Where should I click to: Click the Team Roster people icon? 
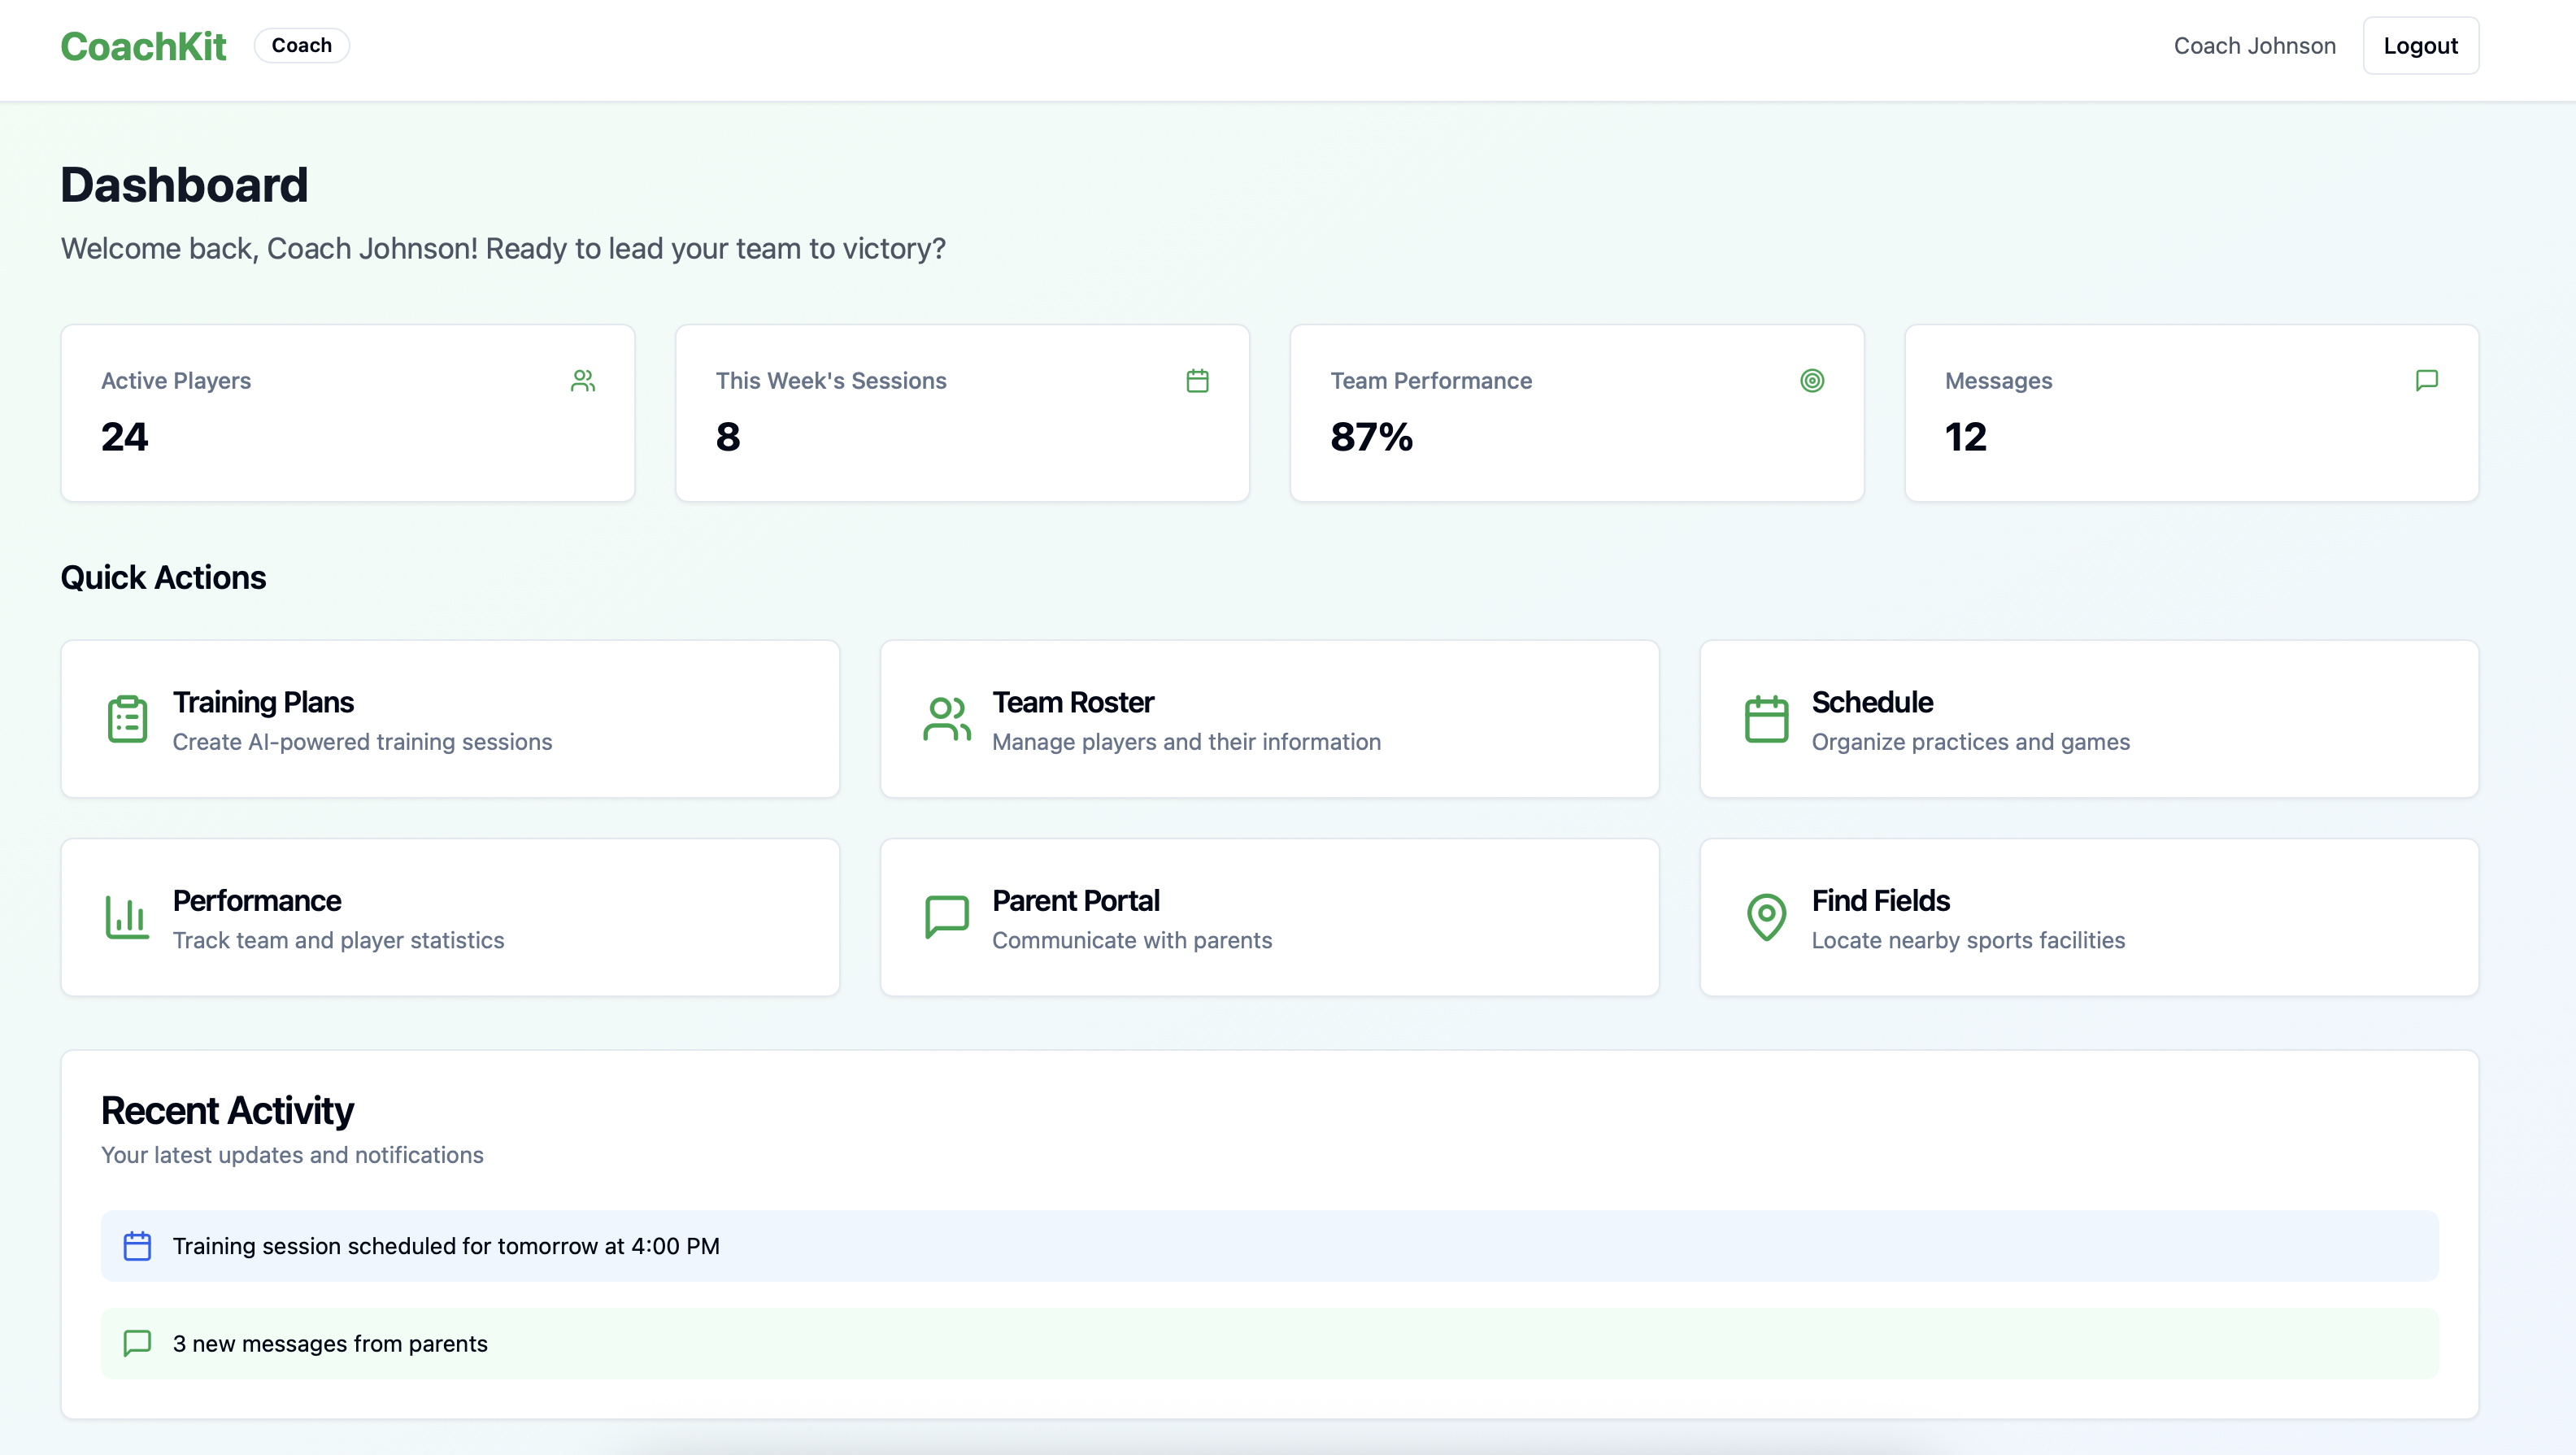click(x=946, y=719)
